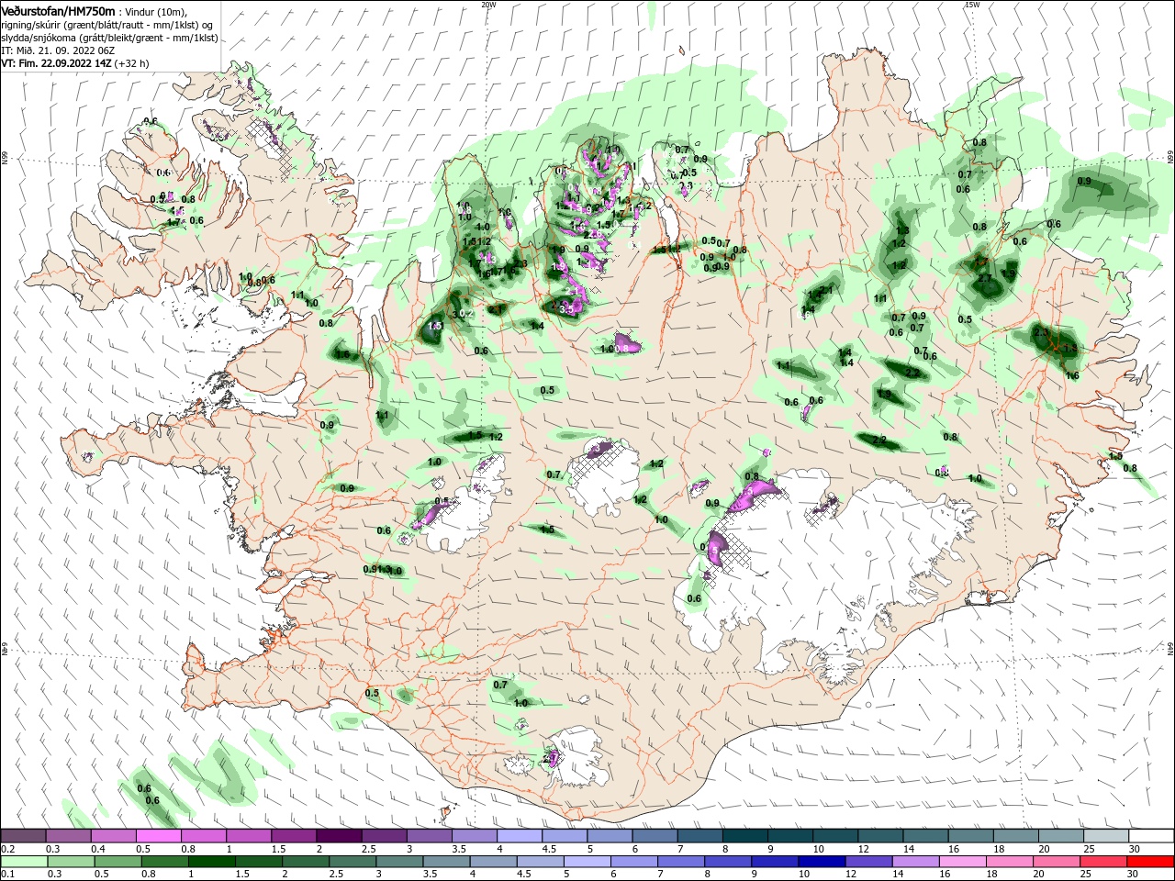Click the rain legend swatch between 2 and 2.5
This screenshot has height=881, width=1175.
(x=306, y=862)
